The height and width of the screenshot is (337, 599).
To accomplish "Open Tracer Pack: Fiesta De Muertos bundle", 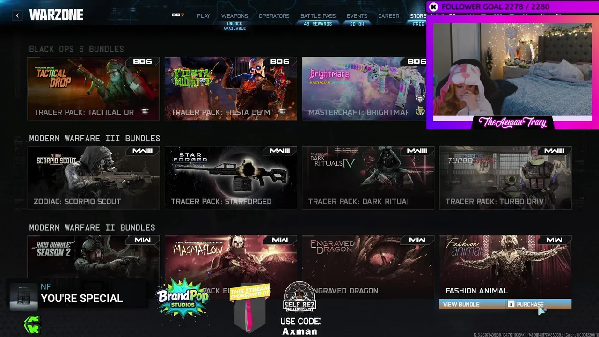I will point(231,88).
